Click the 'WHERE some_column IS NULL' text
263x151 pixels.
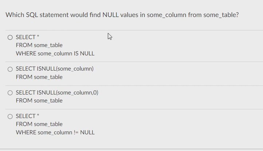[55, 54]
